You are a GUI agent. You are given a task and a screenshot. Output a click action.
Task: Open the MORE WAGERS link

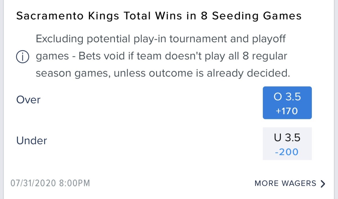click(x=285, y=183)
